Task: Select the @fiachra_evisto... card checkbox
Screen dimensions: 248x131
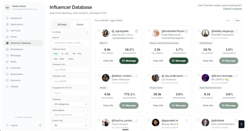Action: tap(99, 120)
